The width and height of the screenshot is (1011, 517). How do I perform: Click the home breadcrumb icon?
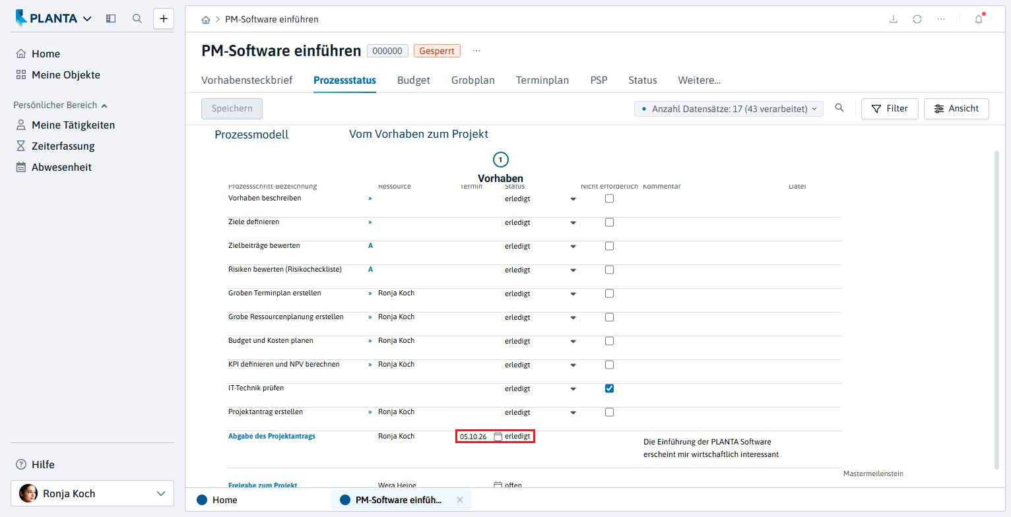[x=206, y=20]
